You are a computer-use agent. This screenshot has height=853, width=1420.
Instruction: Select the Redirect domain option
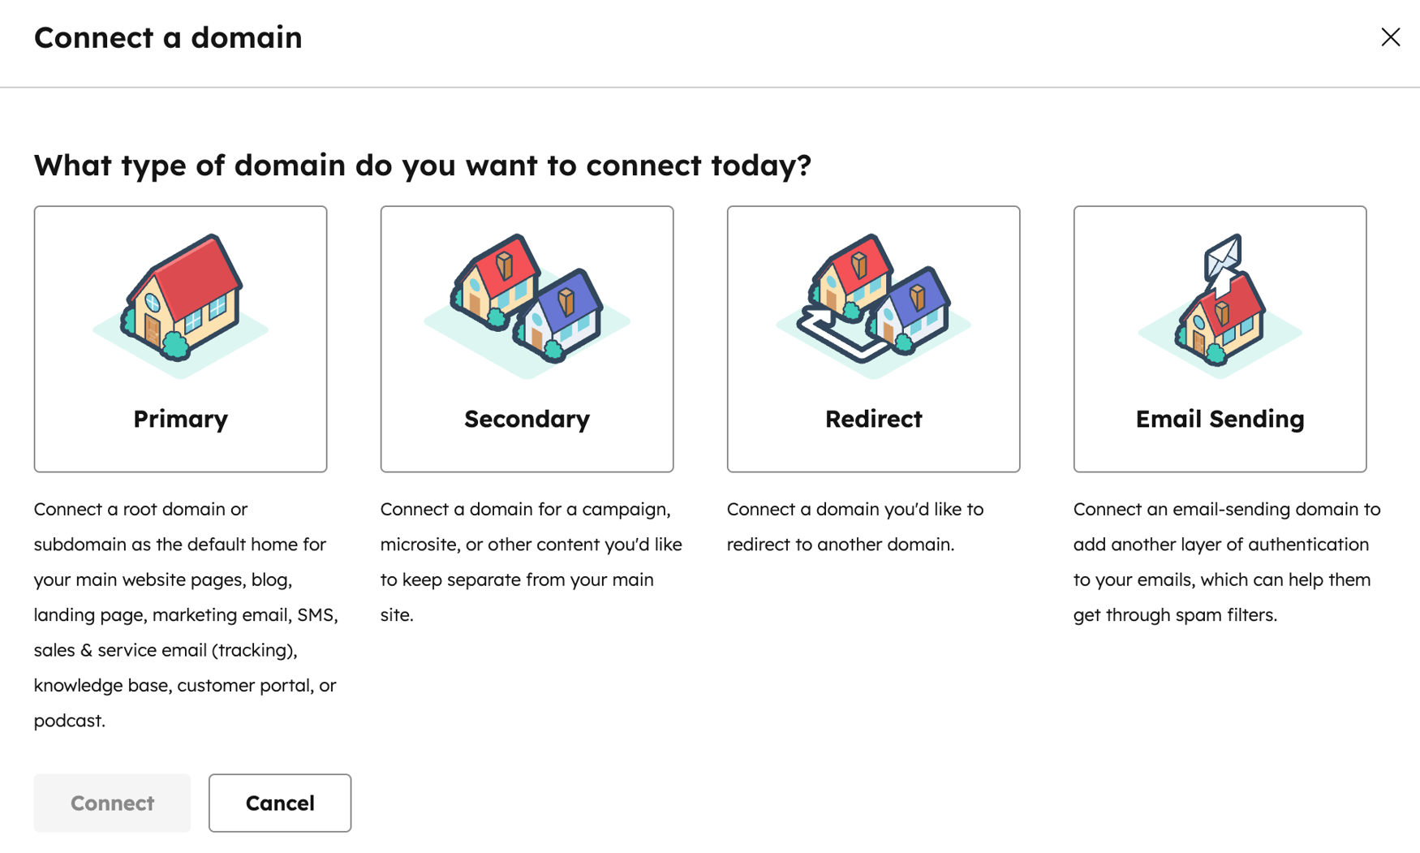pos(873,338)
